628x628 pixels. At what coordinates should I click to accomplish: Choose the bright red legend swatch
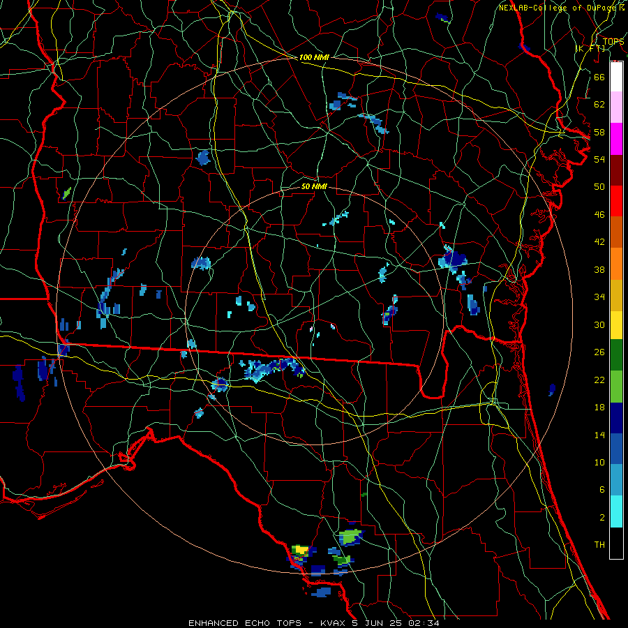[616, 201]
